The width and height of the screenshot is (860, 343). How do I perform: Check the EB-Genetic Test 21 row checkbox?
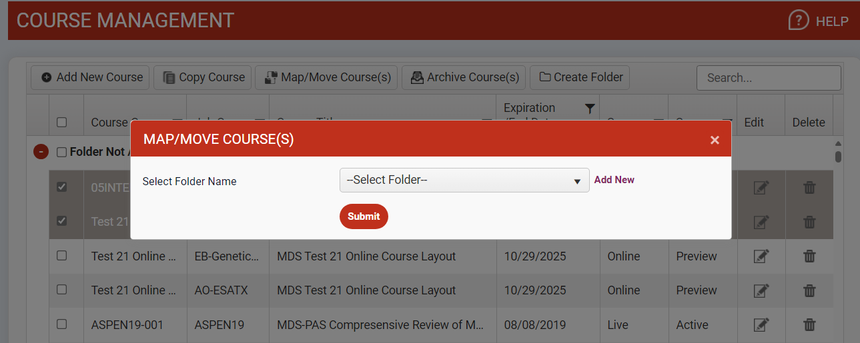click(61, 256)
